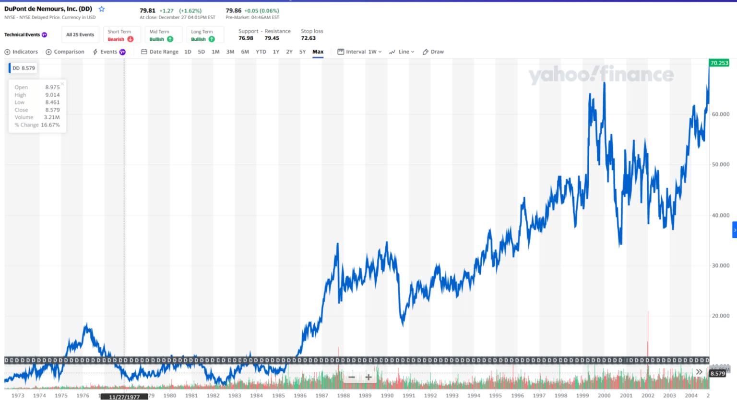The width and height of the screenshot is (737, 400).
Task: Zoom out with the minus button
Action: point(351,377)
